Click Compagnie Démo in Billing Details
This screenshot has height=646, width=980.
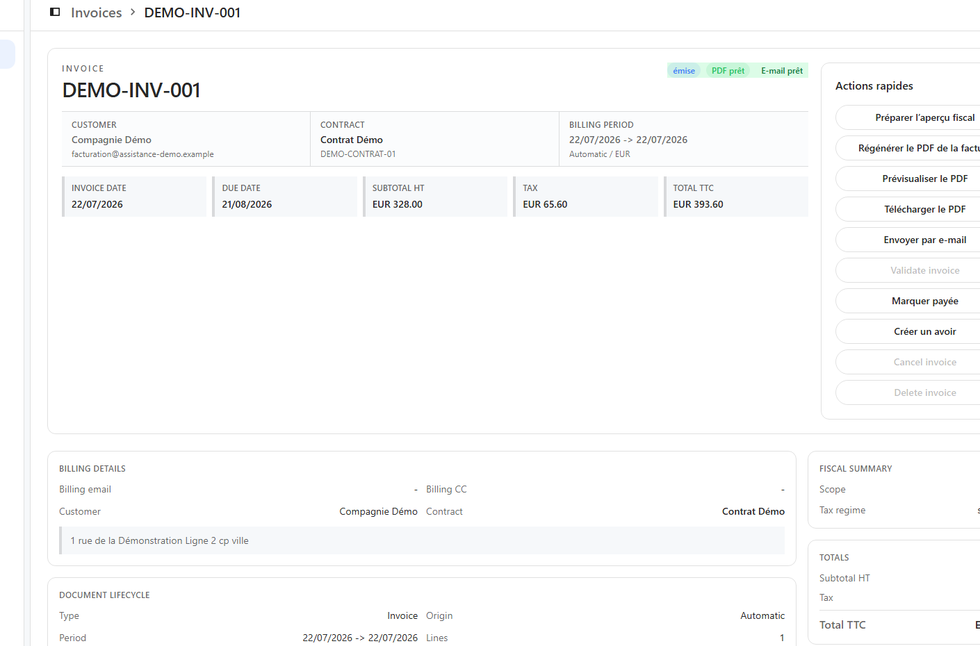point(378,511)
